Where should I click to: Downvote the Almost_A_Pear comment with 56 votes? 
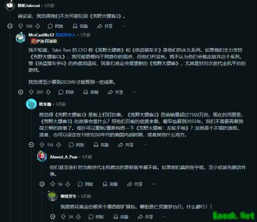click(x=68, y=184)
